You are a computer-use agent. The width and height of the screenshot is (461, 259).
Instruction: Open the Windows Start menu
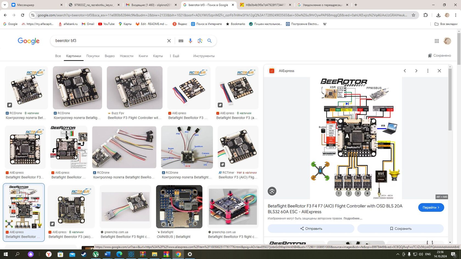(5, 254)
